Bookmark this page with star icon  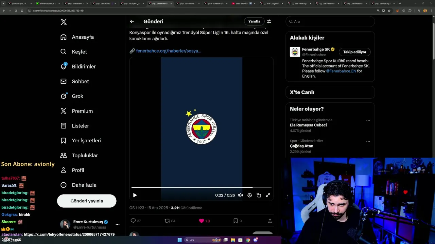coord(389,11)
